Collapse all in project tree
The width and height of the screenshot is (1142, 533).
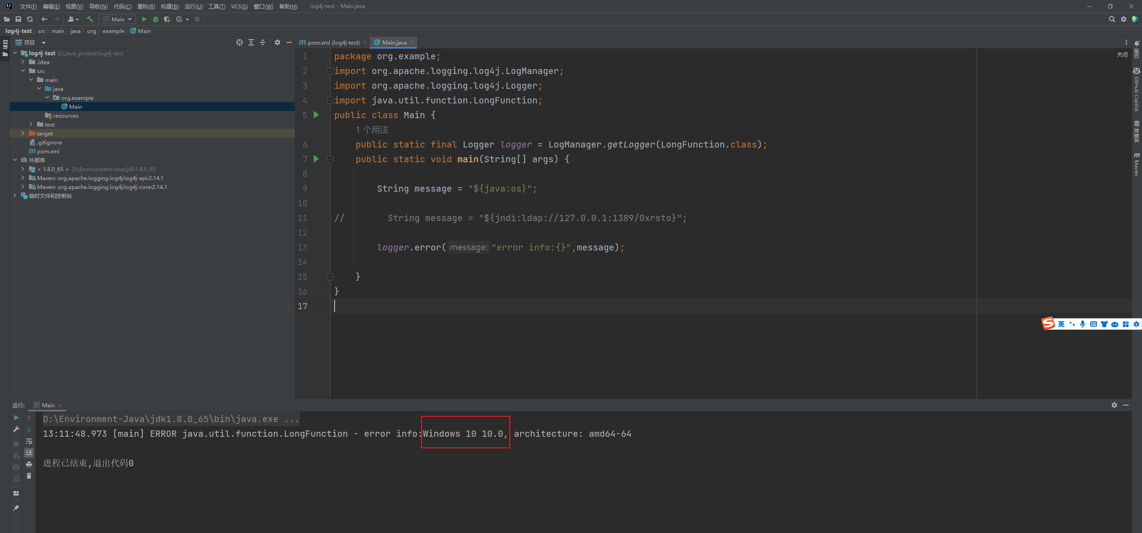(263, 42)
